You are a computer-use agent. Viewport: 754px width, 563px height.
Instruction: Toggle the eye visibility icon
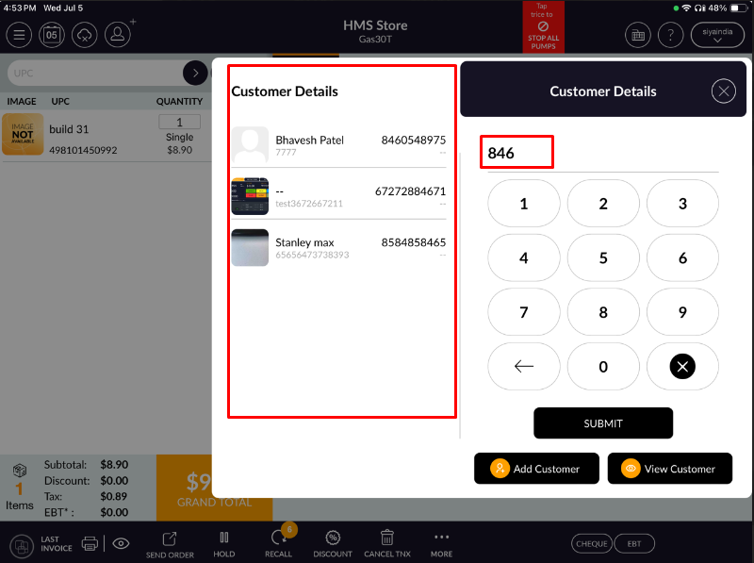(x=122, y=543)
